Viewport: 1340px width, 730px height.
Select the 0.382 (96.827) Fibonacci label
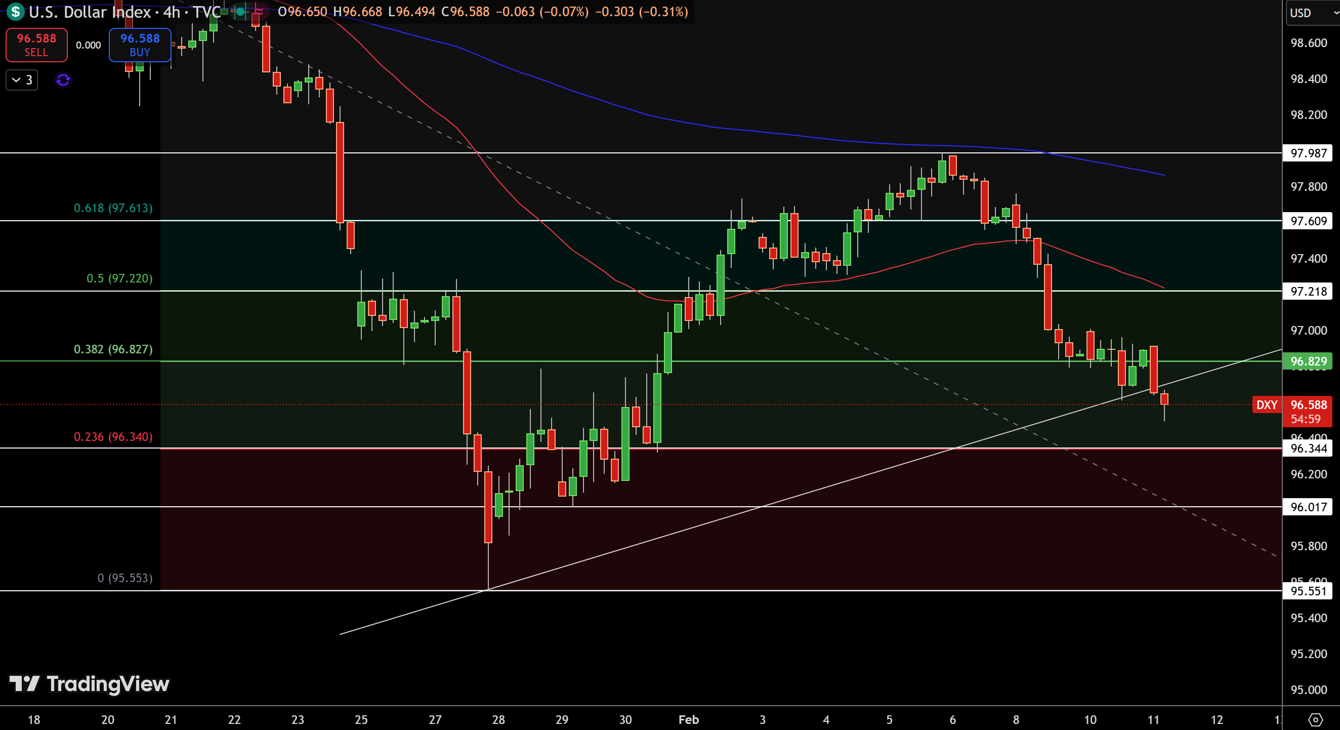113,349
